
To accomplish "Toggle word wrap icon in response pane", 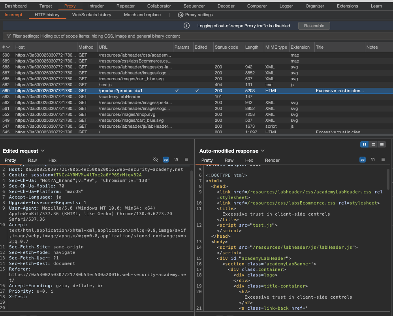I will [363, 159].
